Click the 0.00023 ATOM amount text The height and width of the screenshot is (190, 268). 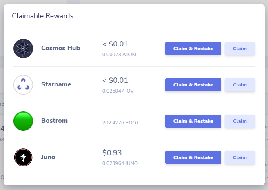pyautogui.click(x=119, y=55)
